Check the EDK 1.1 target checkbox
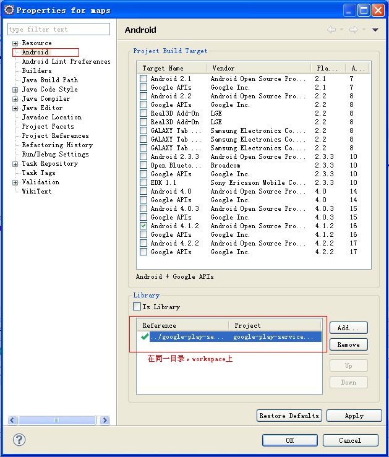The image size is (389, 457). coord(143,182)
